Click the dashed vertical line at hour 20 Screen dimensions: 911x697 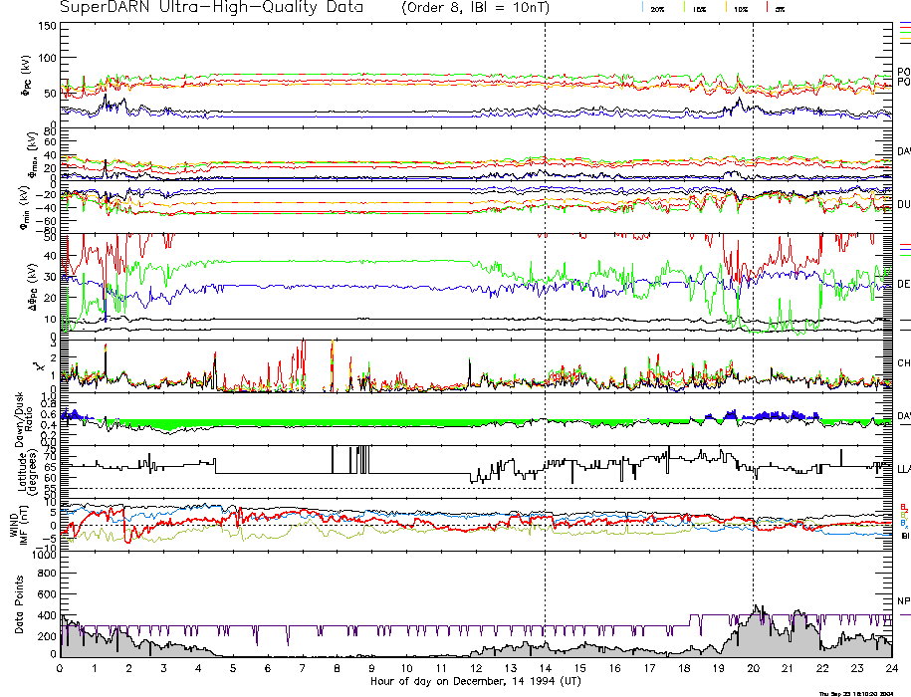(x=753, y=299)
